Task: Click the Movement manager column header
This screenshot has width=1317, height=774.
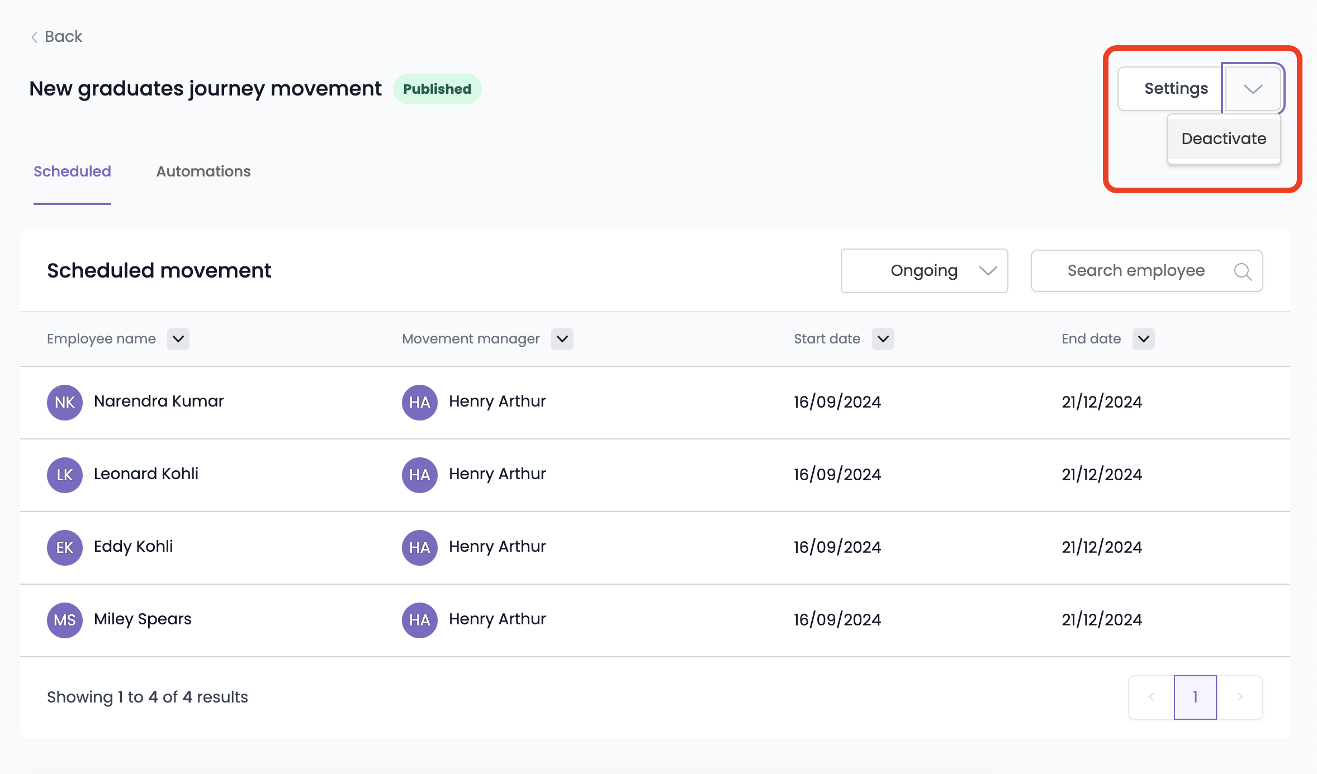Action: (x=471, y=339)
